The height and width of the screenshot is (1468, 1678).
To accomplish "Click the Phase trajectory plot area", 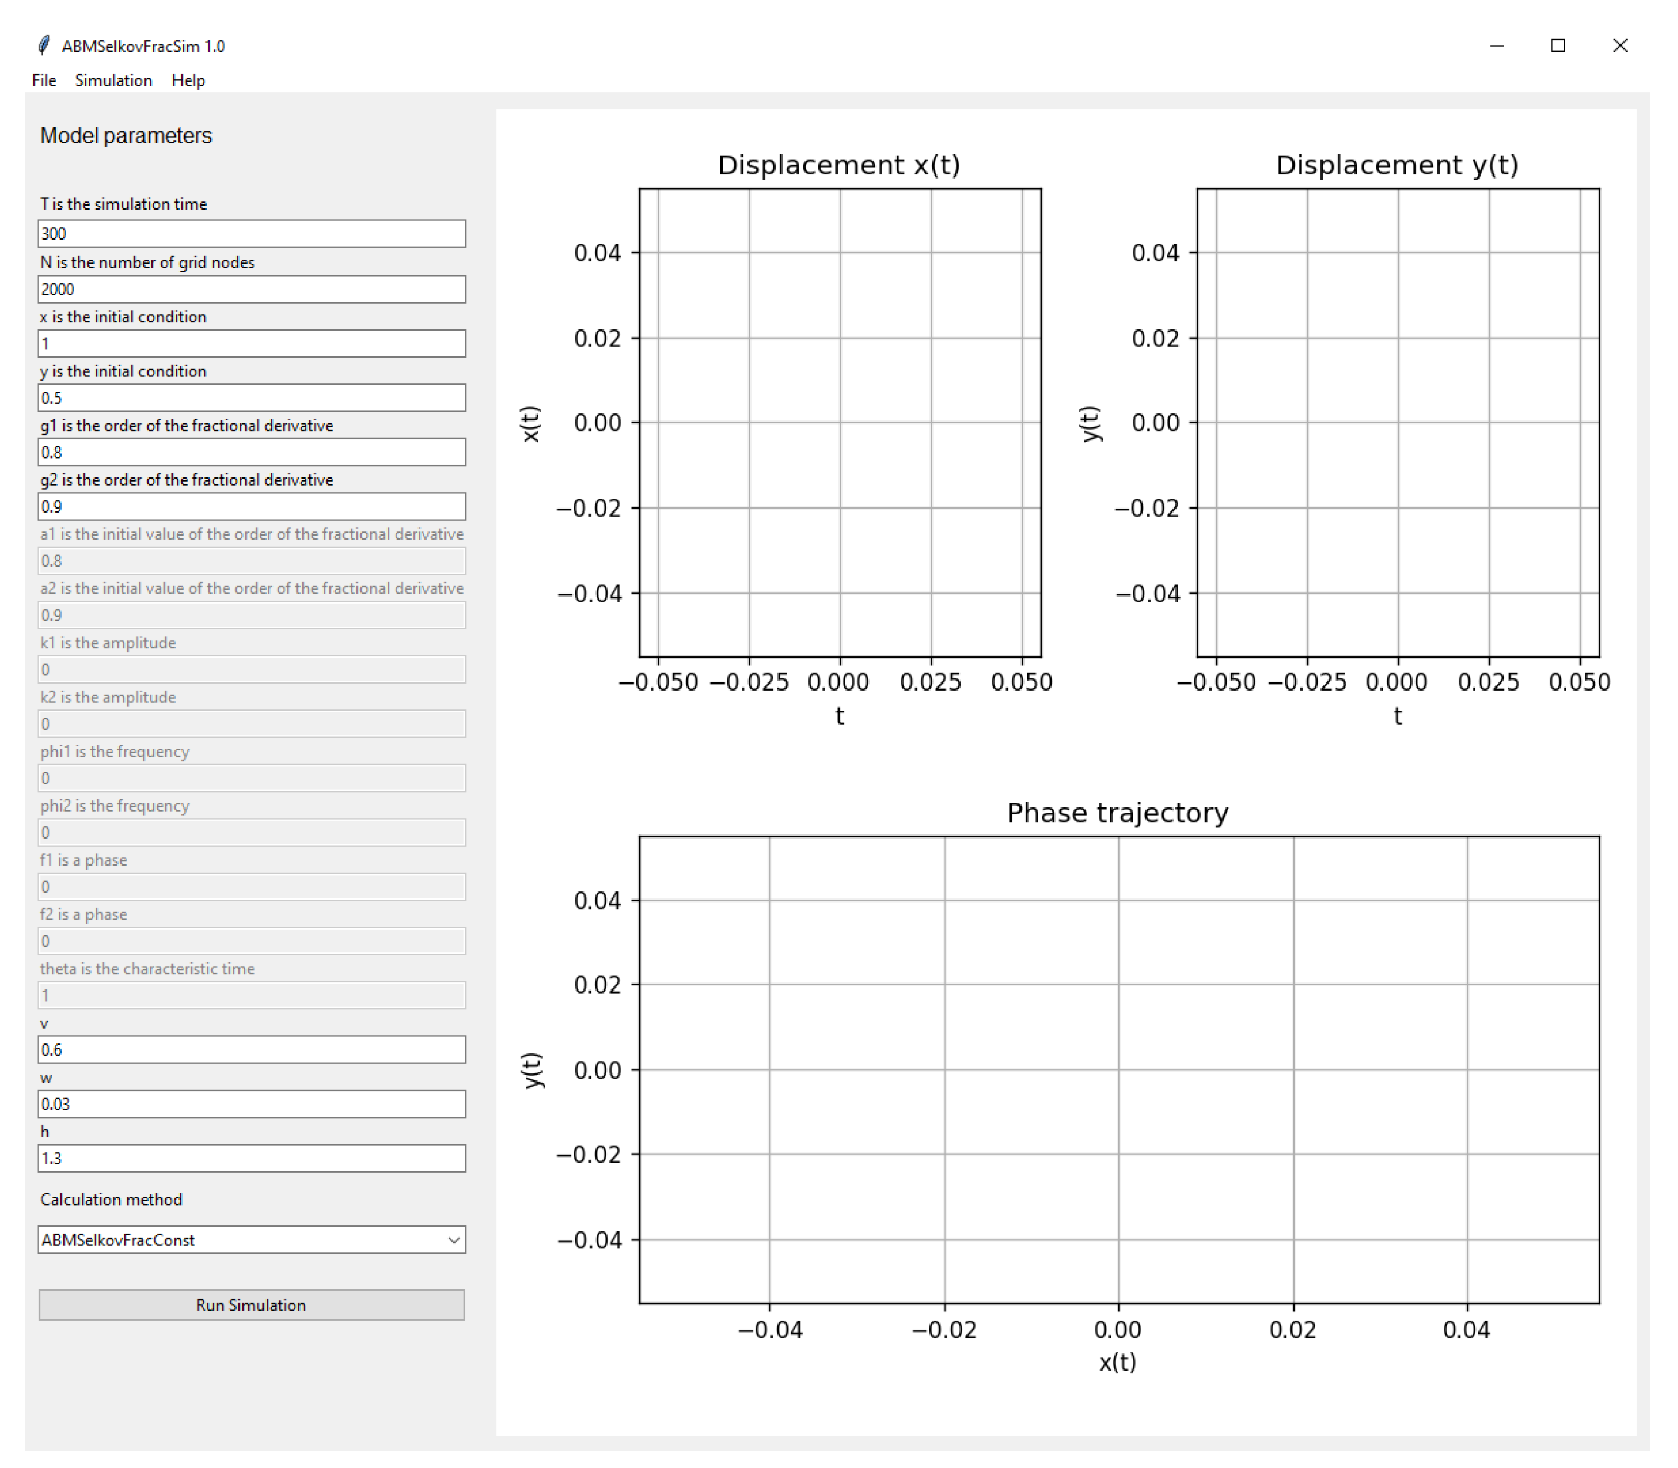I will pos(1118,1069).
